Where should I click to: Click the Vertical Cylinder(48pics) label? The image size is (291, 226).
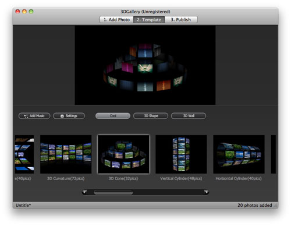click(x=181, y=178)
